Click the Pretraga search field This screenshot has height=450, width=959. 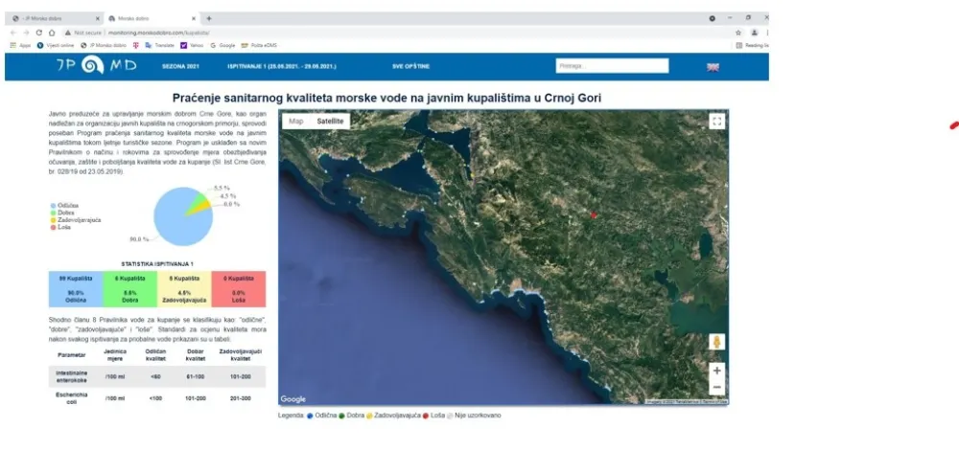click(x=612, y=66)
